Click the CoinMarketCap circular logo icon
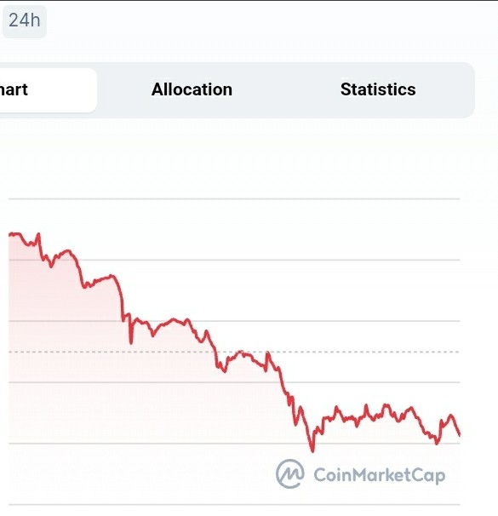498x516 pixels. pos(289,474)
